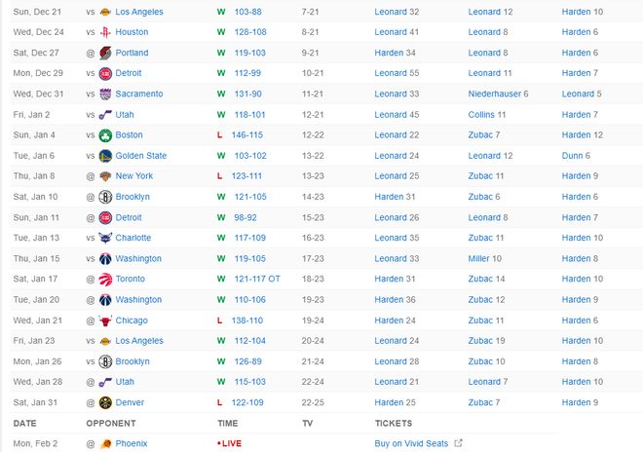Open Niederhauser's player page

click(x=495, y=94)
